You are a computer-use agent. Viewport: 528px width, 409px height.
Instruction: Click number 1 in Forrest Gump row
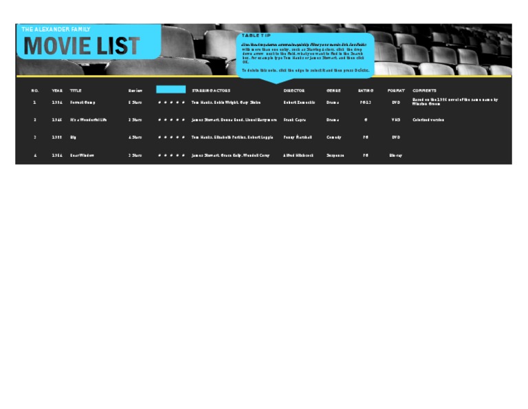34,103
